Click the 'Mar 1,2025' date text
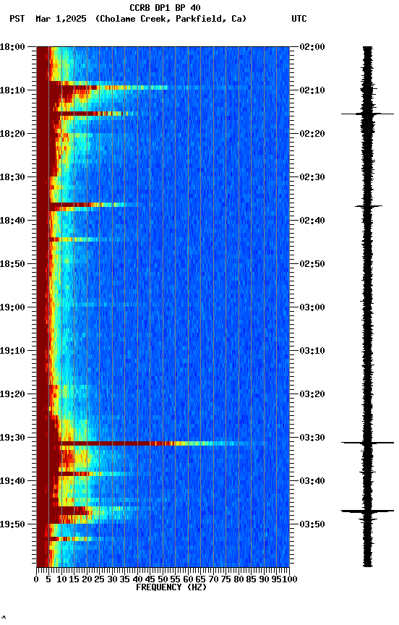Image resolution: width=399 pixels, height=625 pixels. [61, 19]
